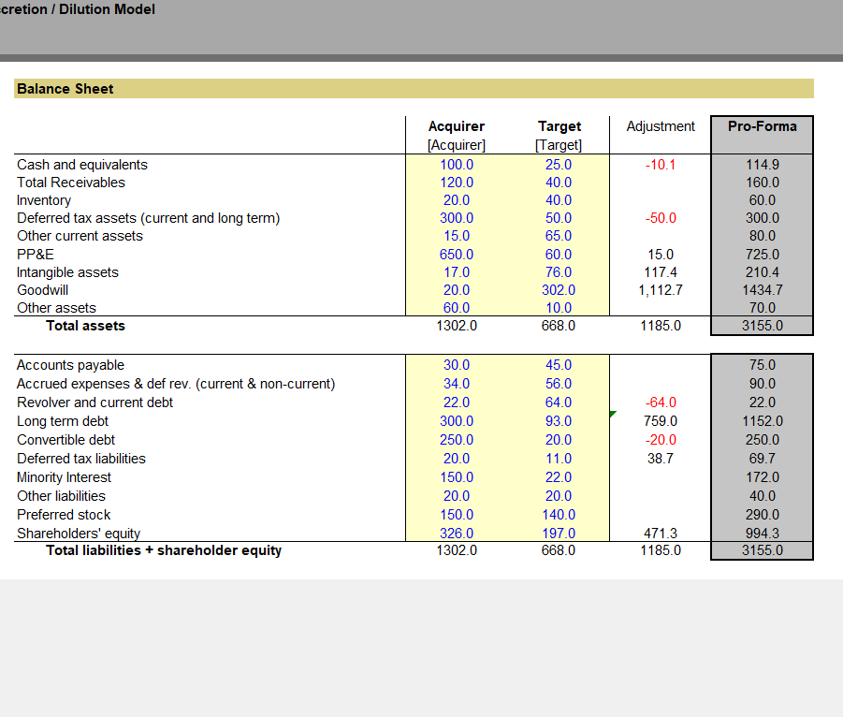This screenshot has width=843, height=717.
Task: Select Acquirer other current assets 15.0
Action: coord(457,236)
